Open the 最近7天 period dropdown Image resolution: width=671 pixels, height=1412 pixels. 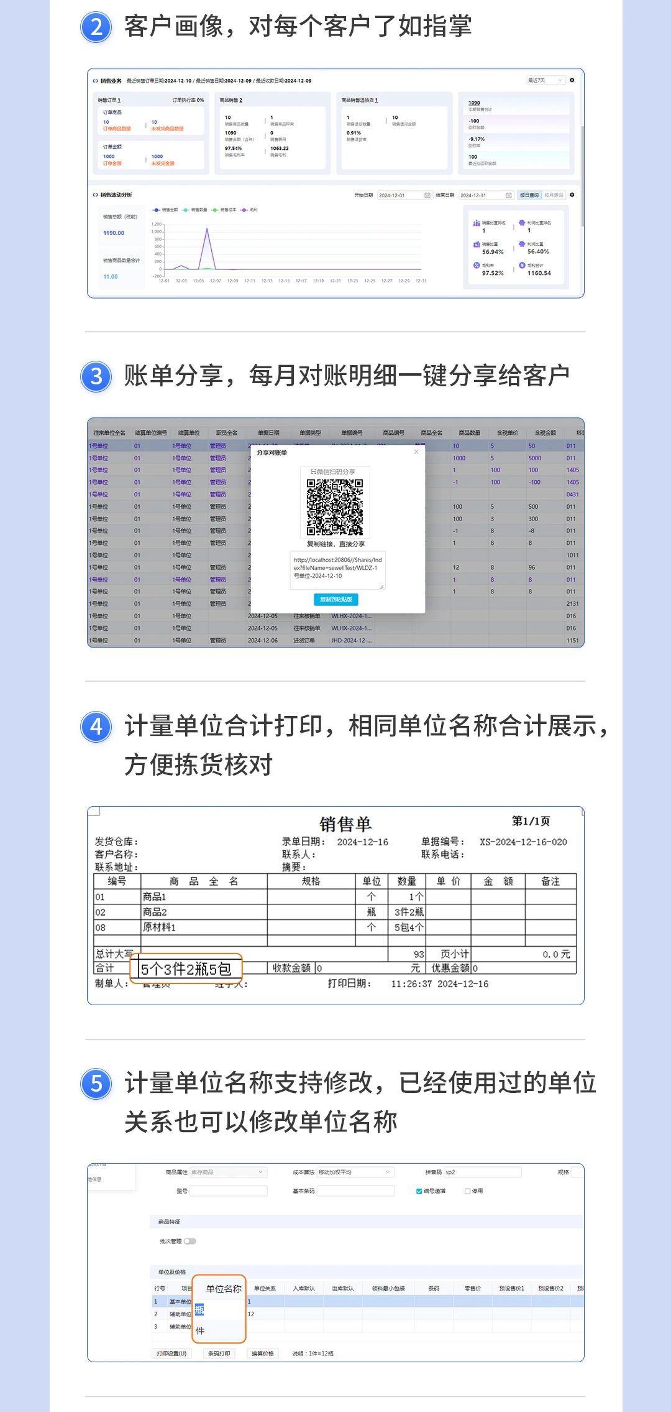tap(545, 80)
